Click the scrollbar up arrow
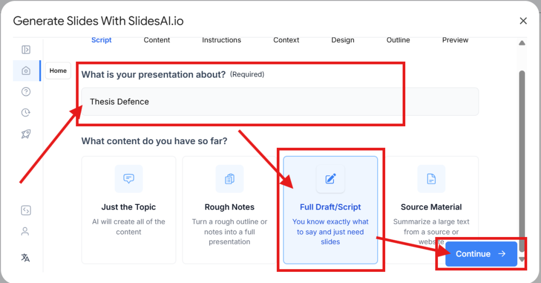541x283 pixels. (522, 43)
